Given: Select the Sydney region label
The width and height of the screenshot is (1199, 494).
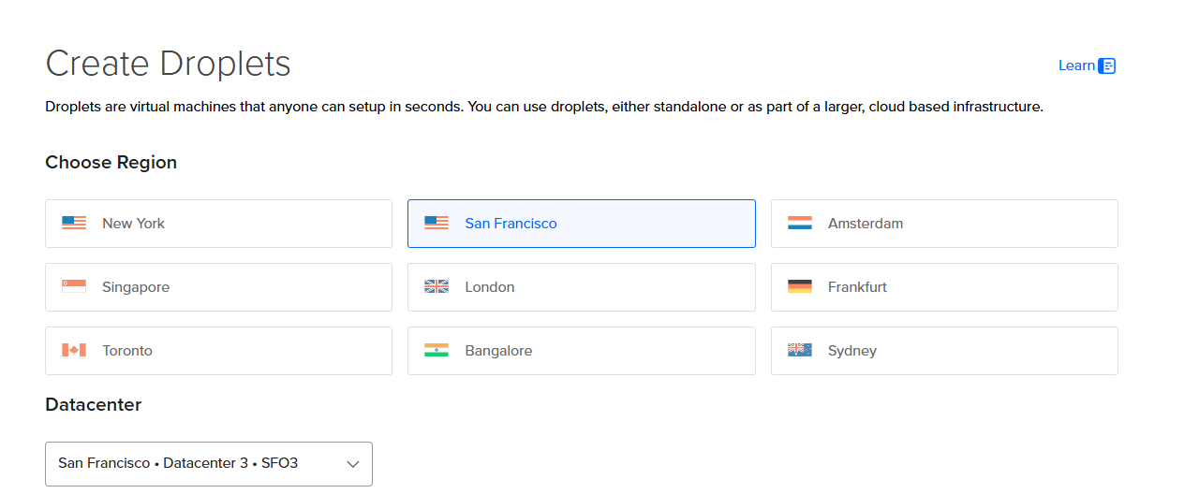Looking at the screenshot, I should [x=852, y=351].
